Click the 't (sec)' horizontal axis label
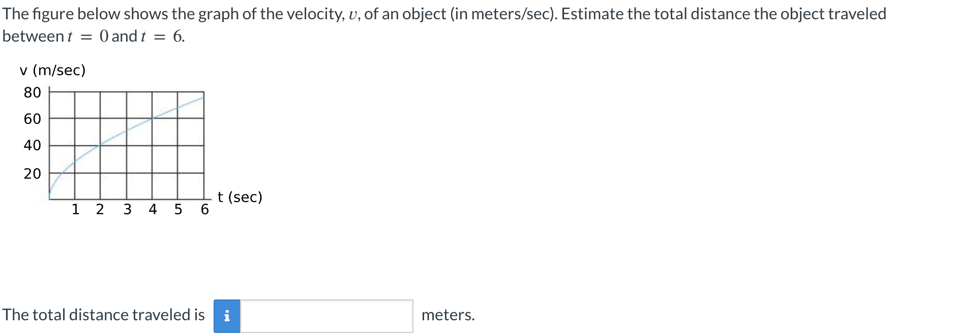Screen dimensions: 954x335 tap(240, 197)
